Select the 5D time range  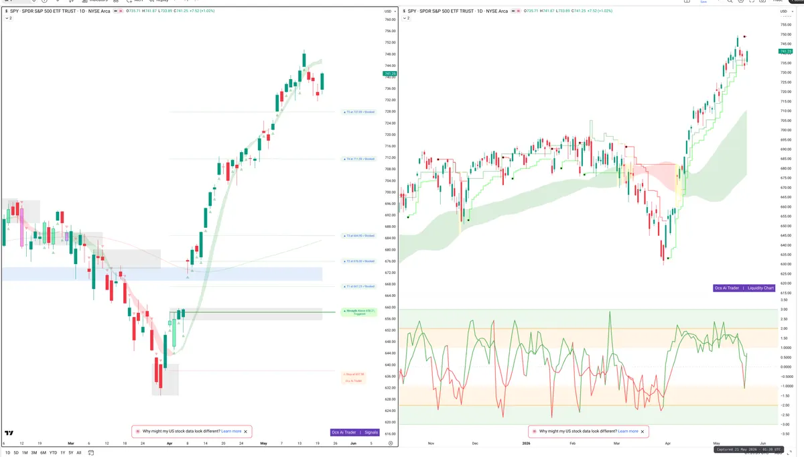click(17, 453)
